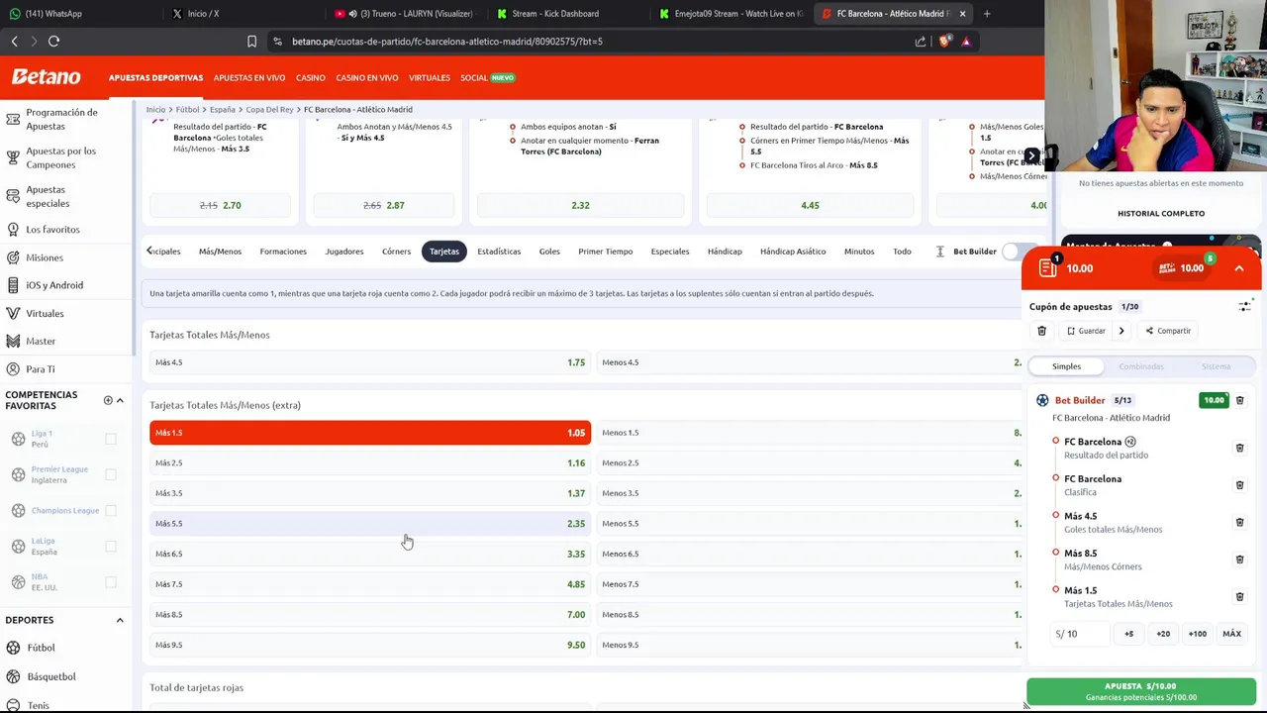1267x713 pixels.
Task: Add +20 to stake
Action: (x=1163, y=634)
